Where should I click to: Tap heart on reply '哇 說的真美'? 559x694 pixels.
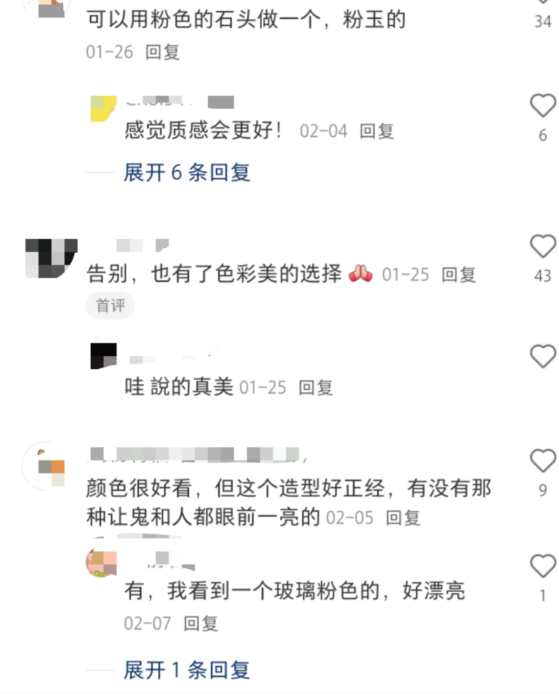click(x=542, y=356)
